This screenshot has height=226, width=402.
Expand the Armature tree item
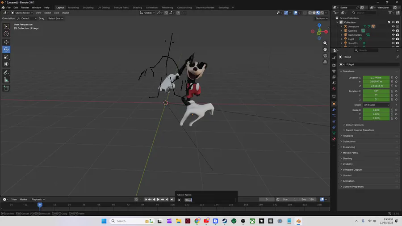[341, 26]
